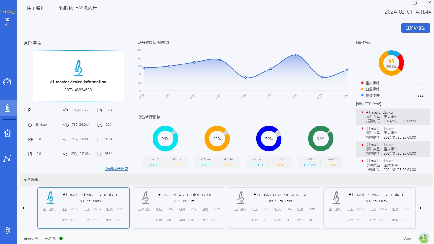Viewport: 434px width, 244px height.
Task: Open settings gear icon in sidebar
Action: coord(7,231)
